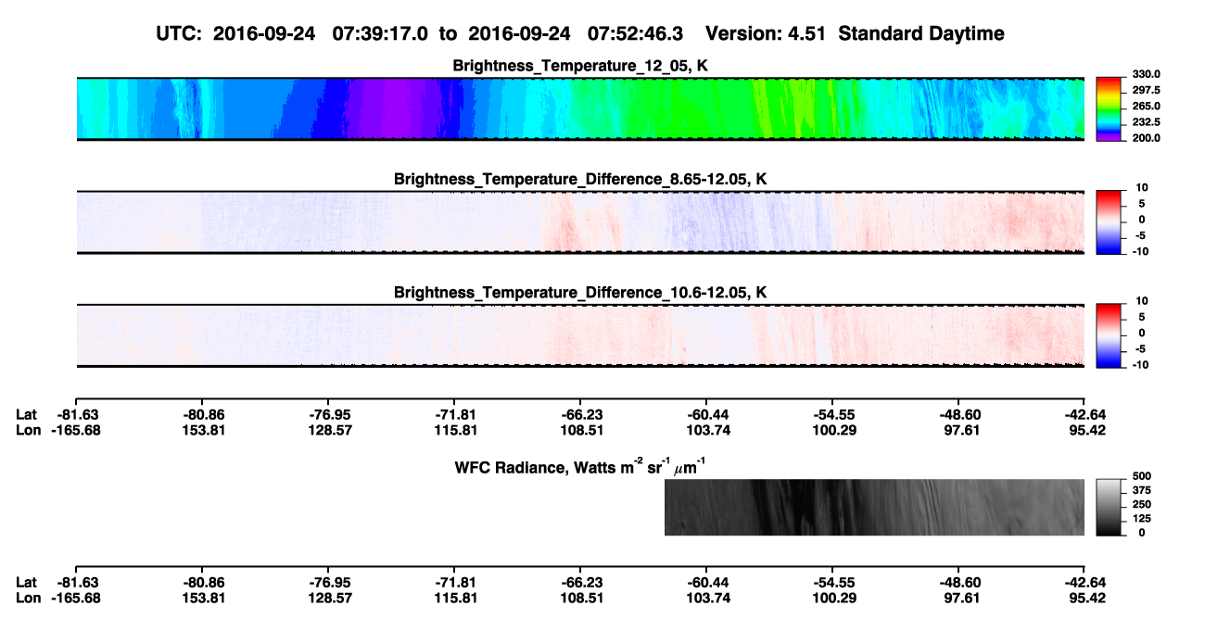
Task: Click the upper axis 'Lon' row label
Action: coord(29,430)
